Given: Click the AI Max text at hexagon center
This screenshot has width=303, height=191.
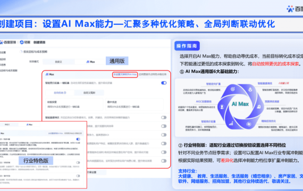Looking at the screenshot, I should click(240, 104).
